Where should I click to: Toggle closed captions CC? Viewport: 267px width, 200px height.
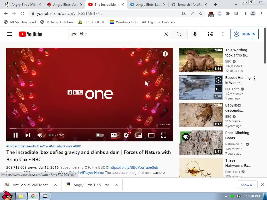[x=114, y=135]
